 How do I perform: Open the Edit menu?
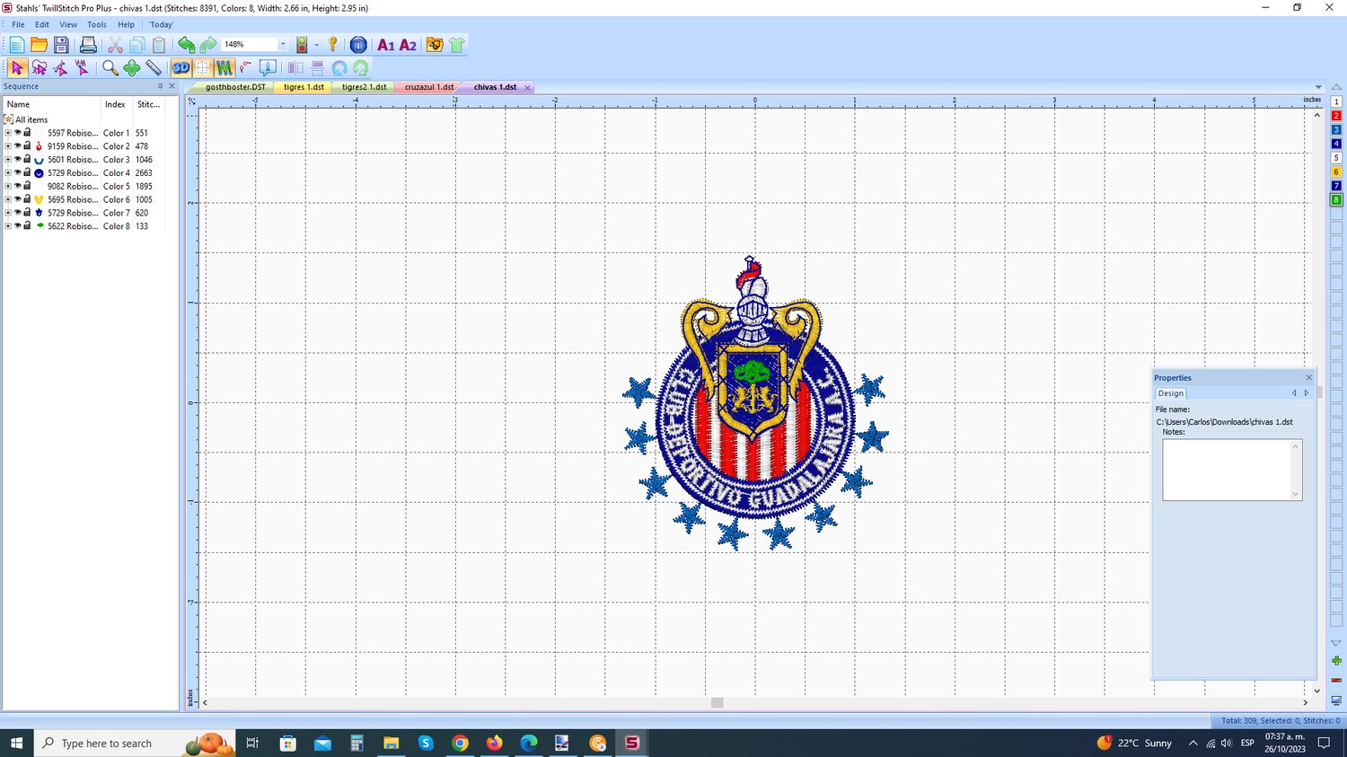pyautogui.click(x=42, y=24)
